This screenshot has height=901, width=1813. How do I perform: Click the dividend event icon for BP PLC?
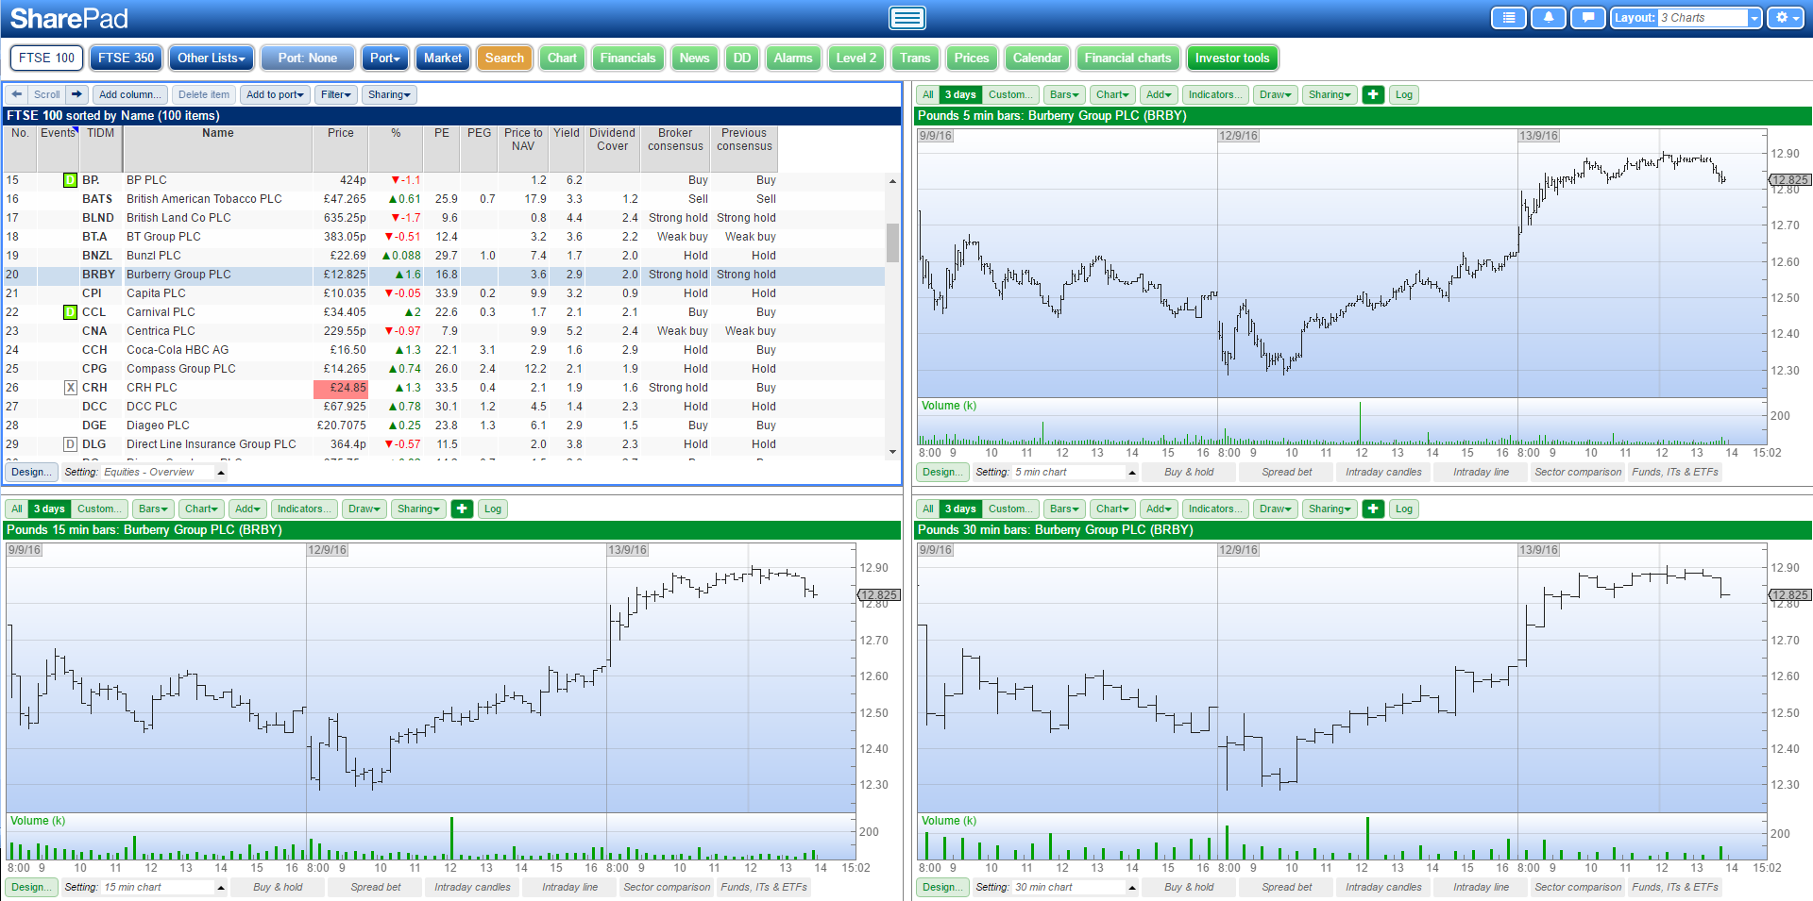pyautogui.click(x=70, y=180)
